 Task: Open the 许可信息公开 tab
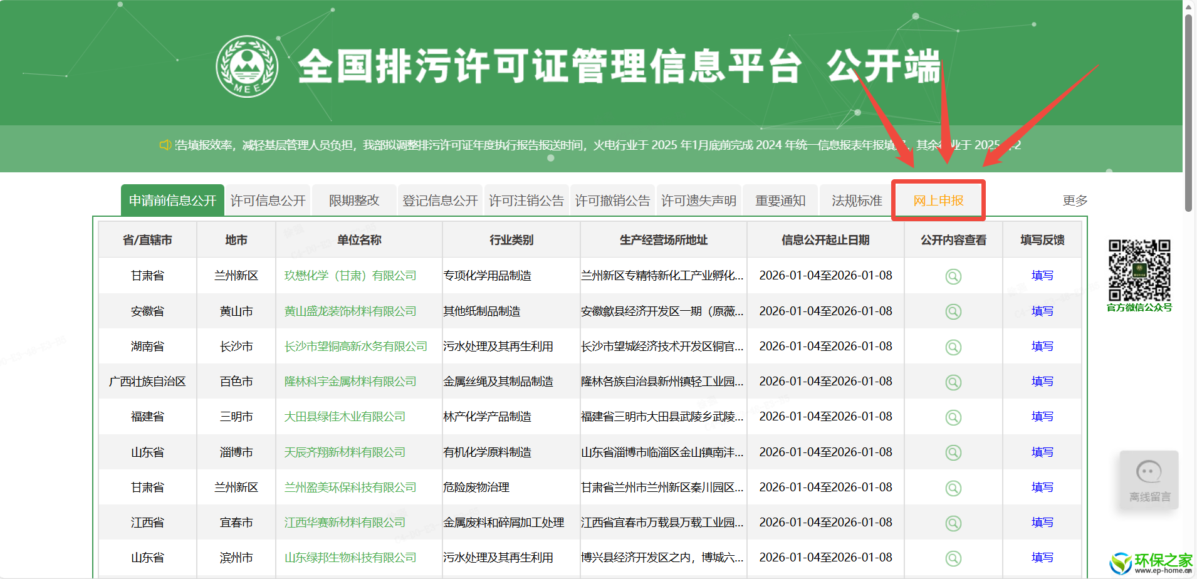[x=268, y=201]
